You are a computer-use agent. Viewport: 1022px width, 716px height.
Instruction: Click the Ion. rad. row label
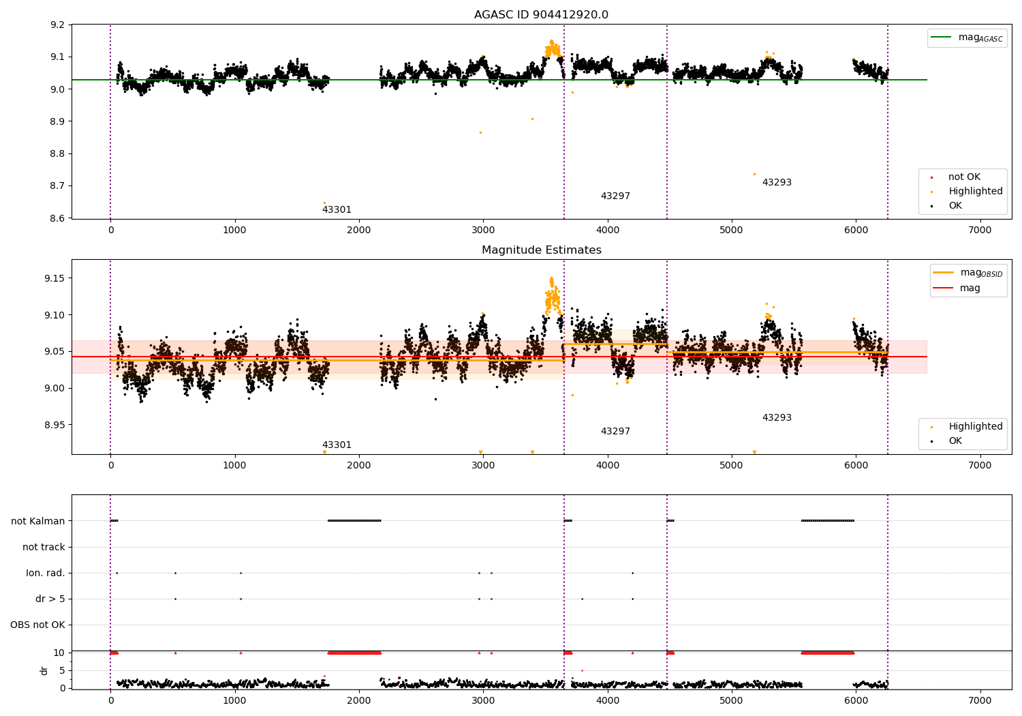[46, 573]
